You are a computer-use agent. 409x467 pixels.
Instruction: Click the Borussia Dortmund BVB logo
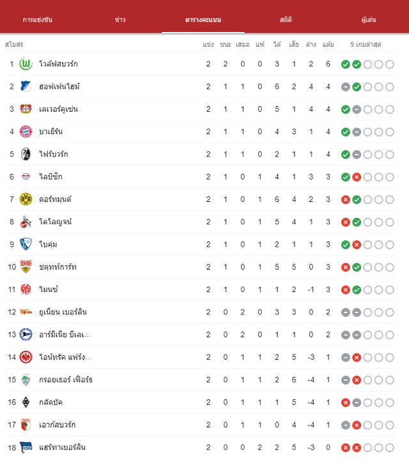(x=26, y=199)
